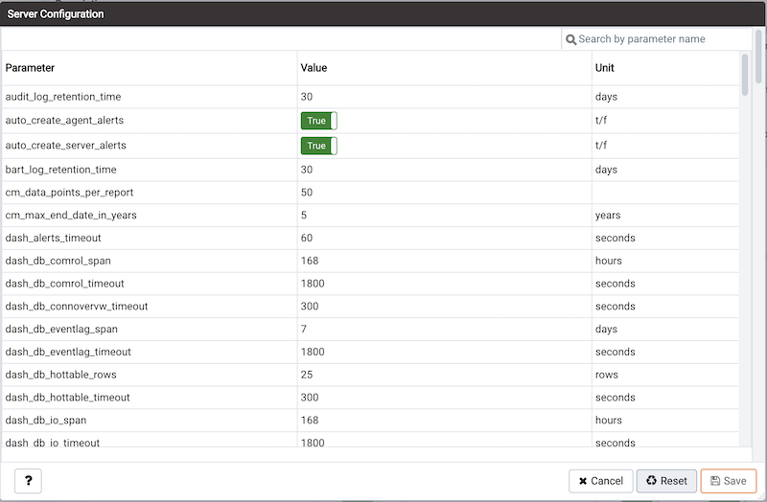The height and width of the screenshot is (502, 767).
Task: Click the years unit for cm_max_end_date_in_years
Action: coord(608,215)
